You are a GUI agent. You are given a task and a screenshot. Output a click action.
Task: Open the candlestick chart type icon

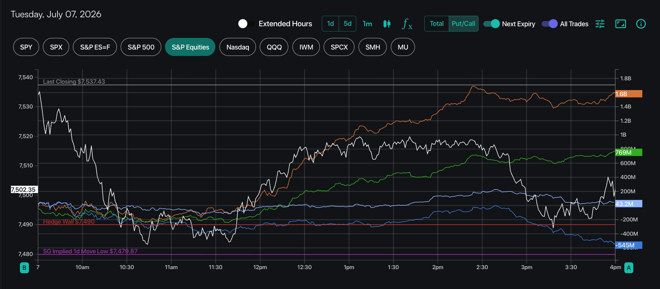[387, 24]
